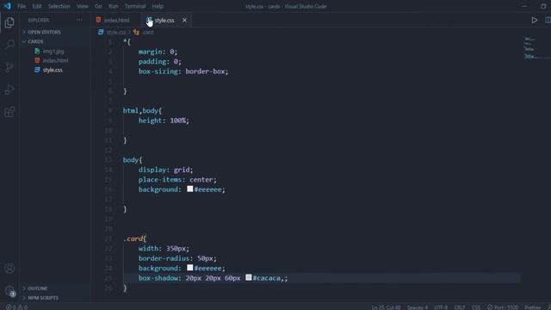Image resolution: width=551 pixels, height=310 pixels.
Task: Click the body background #eeeeee color swatch
Action: (x=189, y=189)
